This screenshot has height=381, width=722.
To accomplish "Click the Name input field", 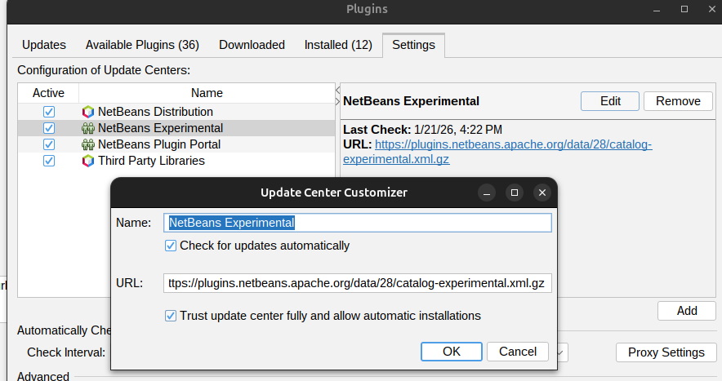I will point(357,223).
